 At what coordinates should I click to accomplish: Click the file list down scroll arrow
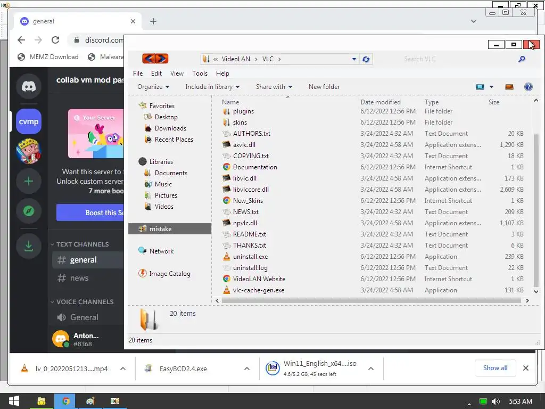[536, 291]
